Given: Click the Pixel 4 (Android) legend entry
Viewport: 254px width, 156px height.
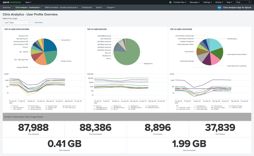Looking at the screenshot, I should pos(151,106).
